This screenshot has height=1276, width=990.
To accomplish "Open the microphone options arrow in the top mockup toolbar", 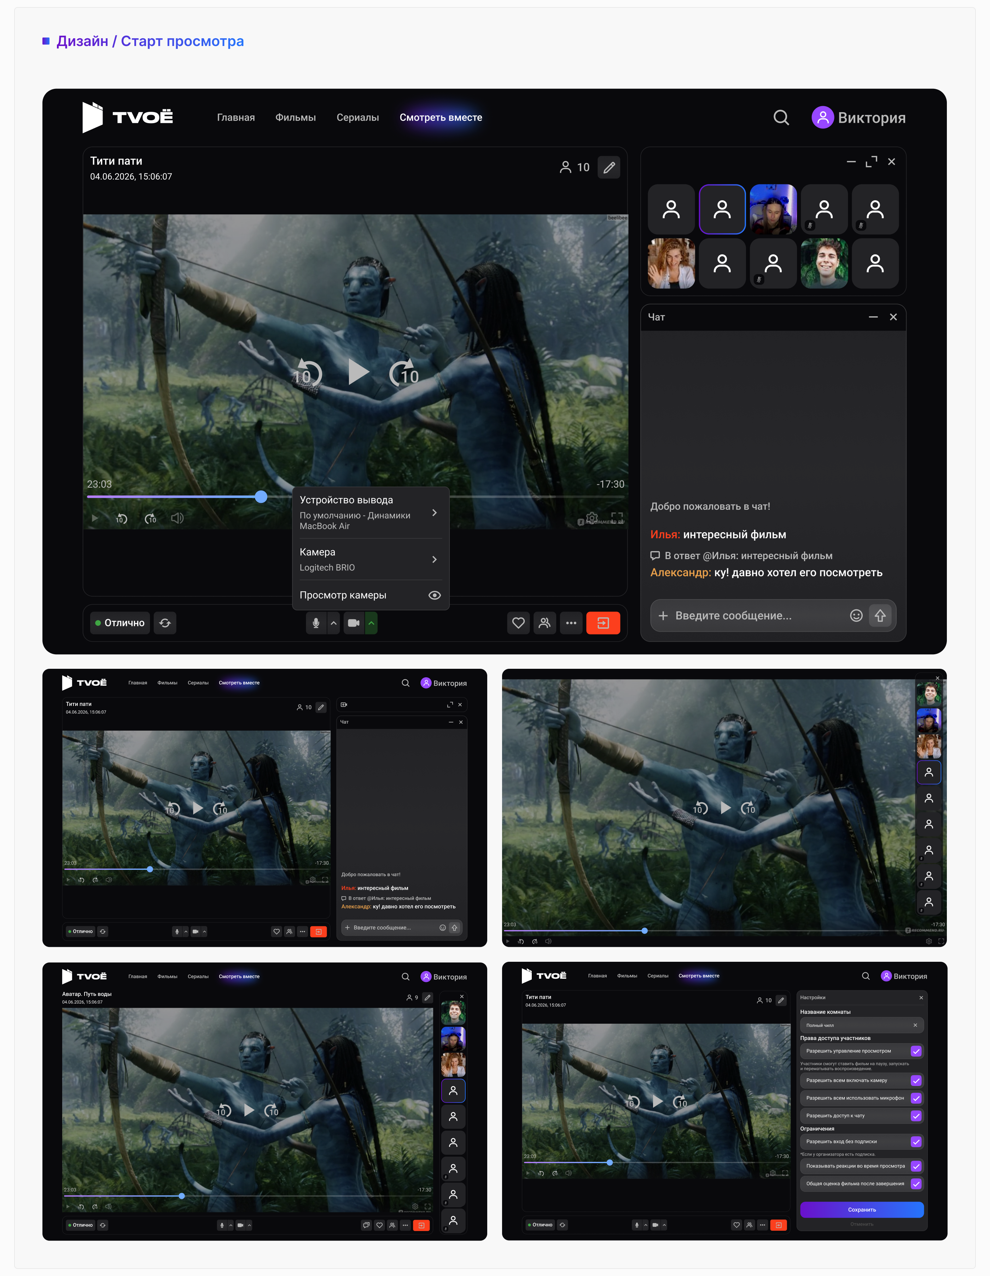I will [x=333, y=623].
